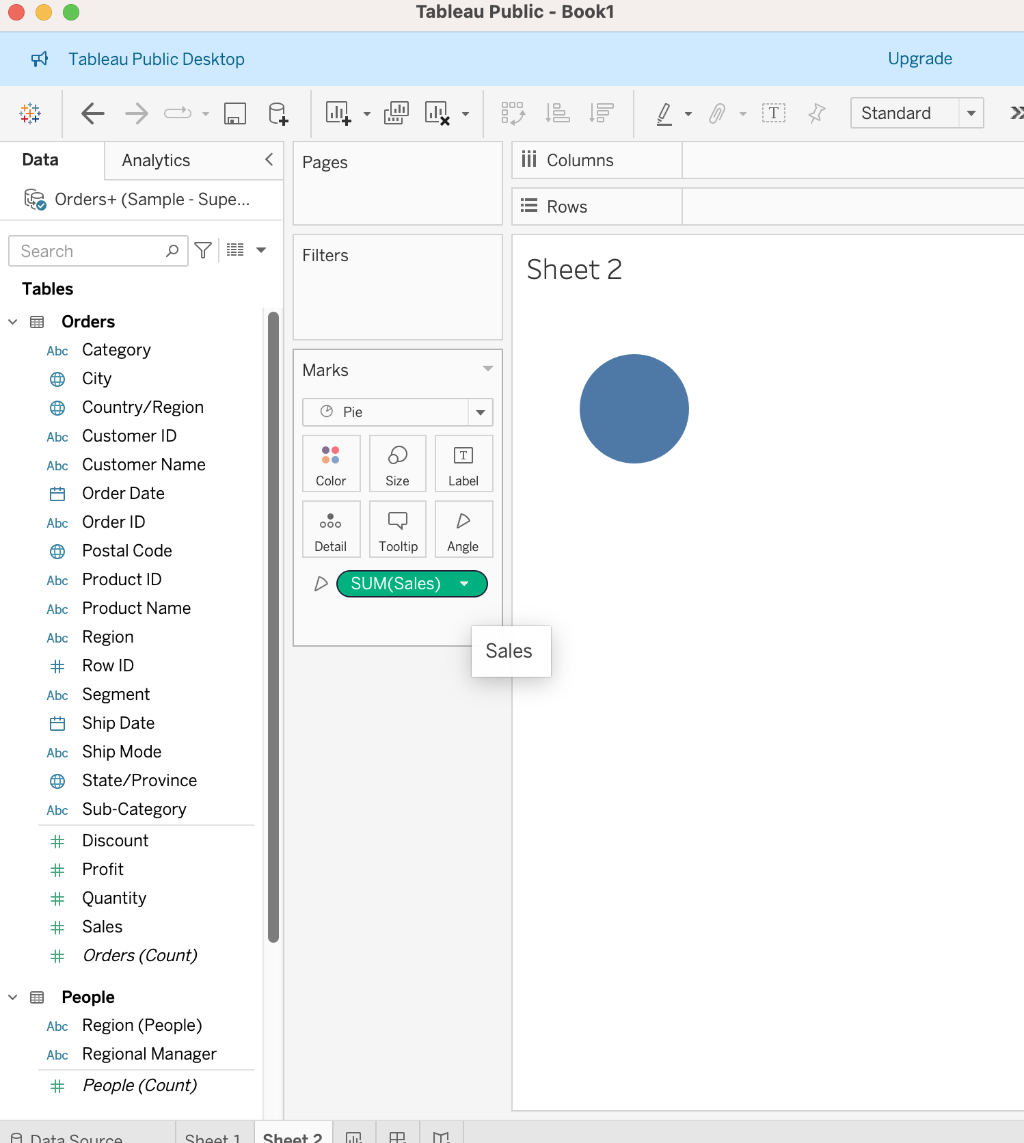This screenshot has height=1143, width=1024.
Task: Click the Columns shelf label
Action: tap(580, 160)
